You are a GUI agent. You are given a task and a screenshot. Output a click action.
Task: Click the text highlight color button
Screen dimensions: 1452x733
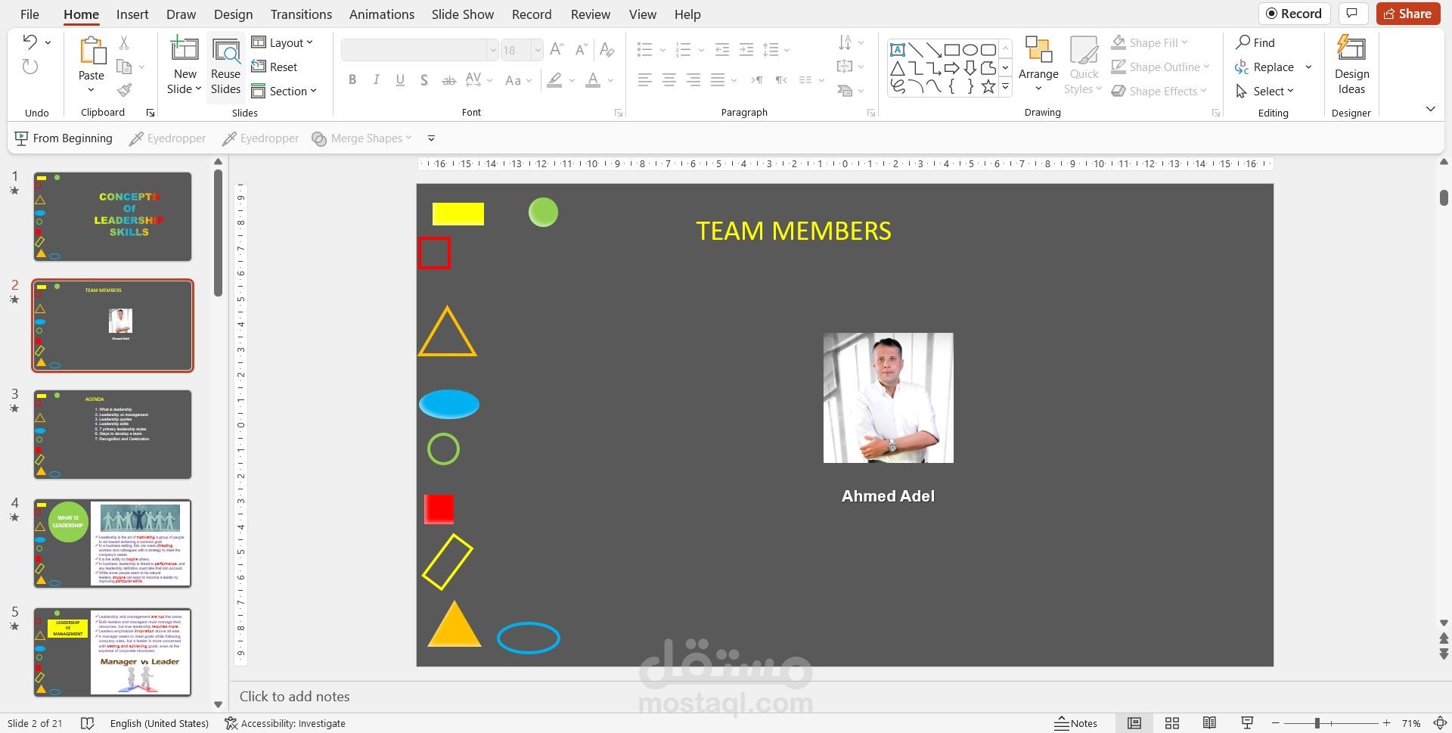pos(555,80)
